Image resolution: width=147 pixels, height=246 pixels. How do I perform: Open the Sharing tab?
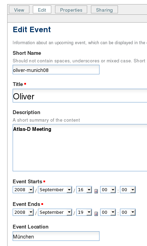point(104,10)
